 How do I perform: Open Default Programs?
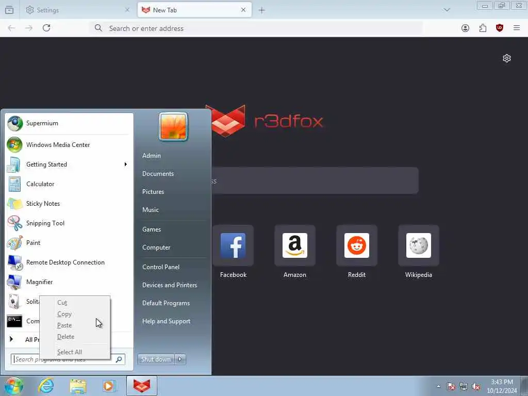(x=166, y=303)
